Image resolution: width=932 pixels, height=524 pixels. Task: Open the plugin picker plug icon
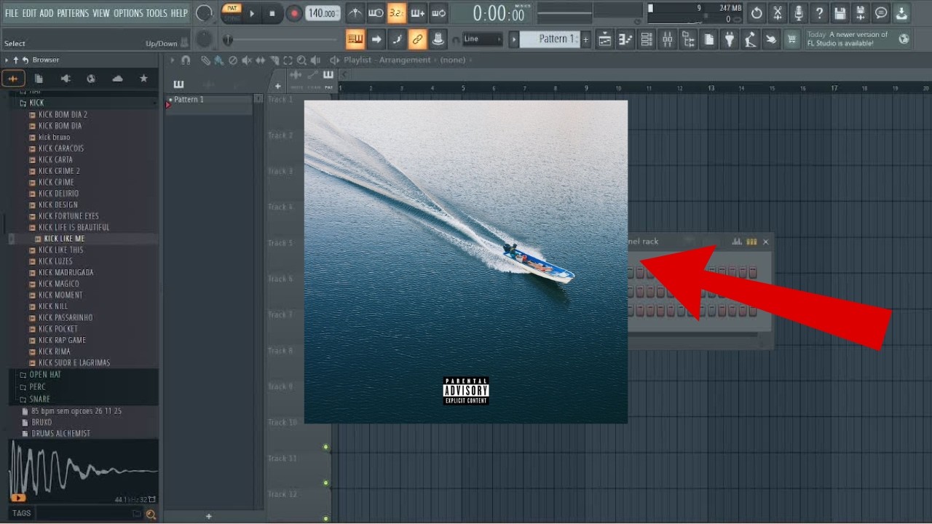(x=729, y=39)
